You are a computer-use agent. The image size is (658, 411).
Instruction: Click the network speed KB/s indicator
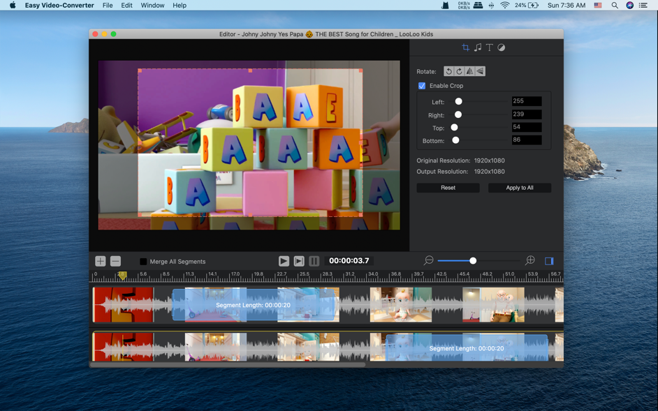point(464,6)
